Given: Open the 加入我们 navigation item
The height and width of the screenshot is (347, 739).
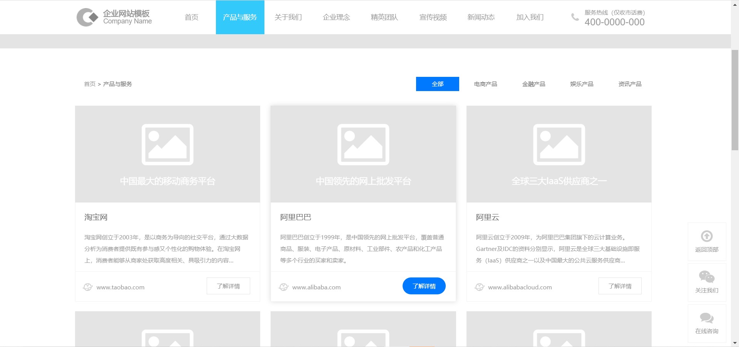Looking at the screenshot, I should click(x=530, y=17).
